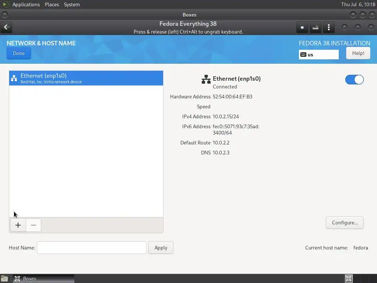Screen dimensions: 377x283
Task: Add a network device with plus button
Action: coord(18,225)
